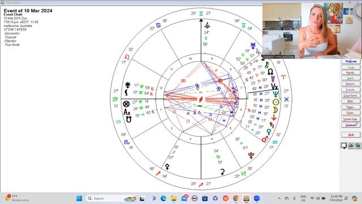Image resolution: width=362 pixels, height=204 pixels.
Task: Open the Windows Start menu
Action: (79, 198)
